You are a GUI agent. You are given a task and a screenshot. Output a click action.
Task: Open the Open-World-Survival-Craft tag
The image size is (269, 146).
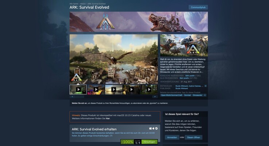point(172,95)
